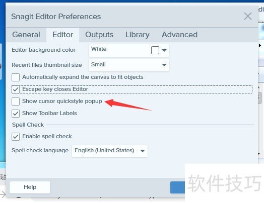The image size is (264, 203).
Task: Click the arrow next to Small
Action: [x=164, y=65]
